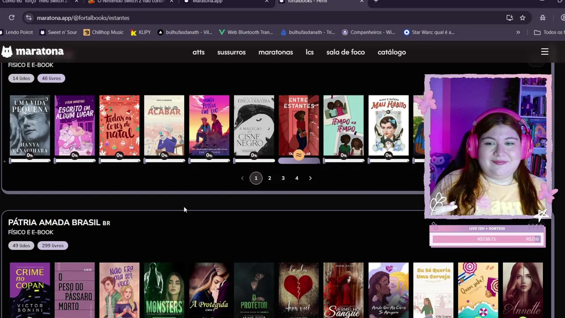Open the Escrito em Algum Lugar book cover
565x318 pixels.
pos(75,125)
